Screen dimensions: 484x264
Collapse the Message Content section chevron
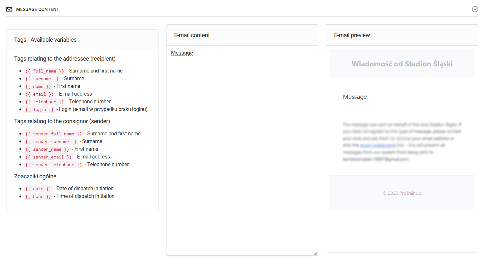pos(475,9)
